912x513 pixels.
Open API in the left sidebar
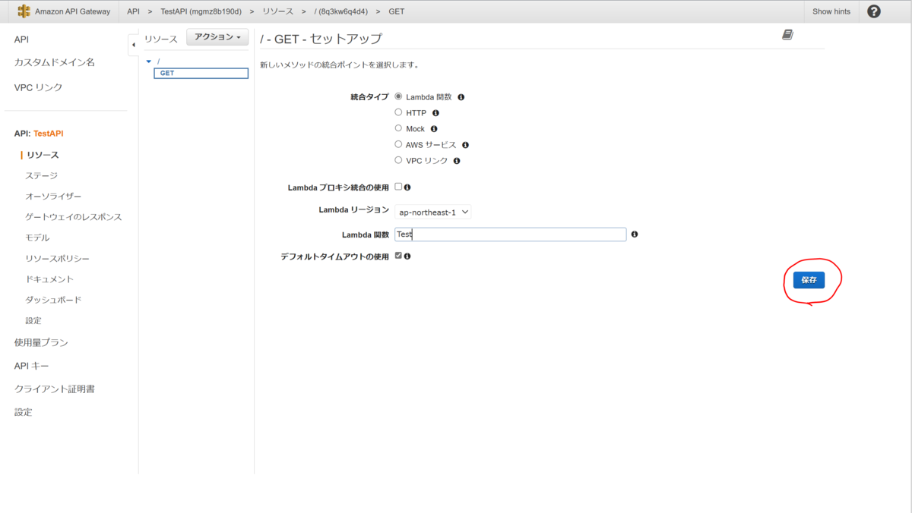click(x=21, y=39)
